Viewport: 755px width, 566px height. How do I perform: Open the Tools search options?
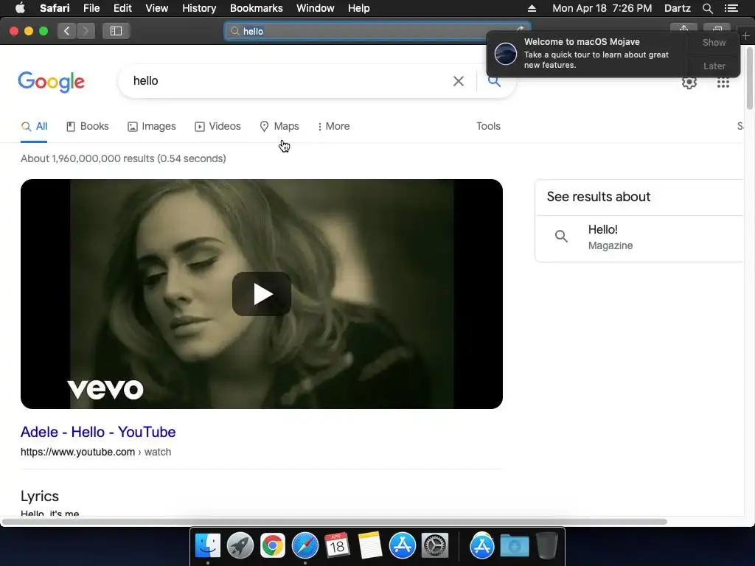pos(488,127)
